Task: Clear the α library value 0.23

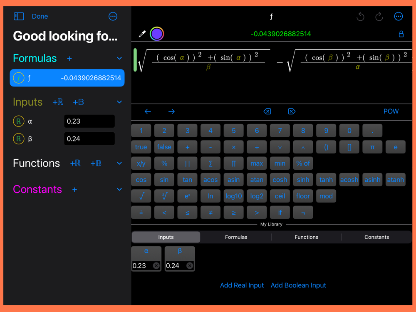Action: coord(156,265)
